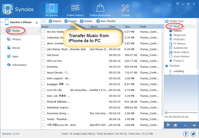Click the Delete button
Image resolution: width=199 pixels, height=138 pixels.
pos(86,21)
